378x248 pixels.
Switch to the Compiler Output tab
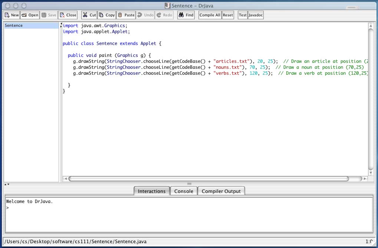tap(221, 191)
